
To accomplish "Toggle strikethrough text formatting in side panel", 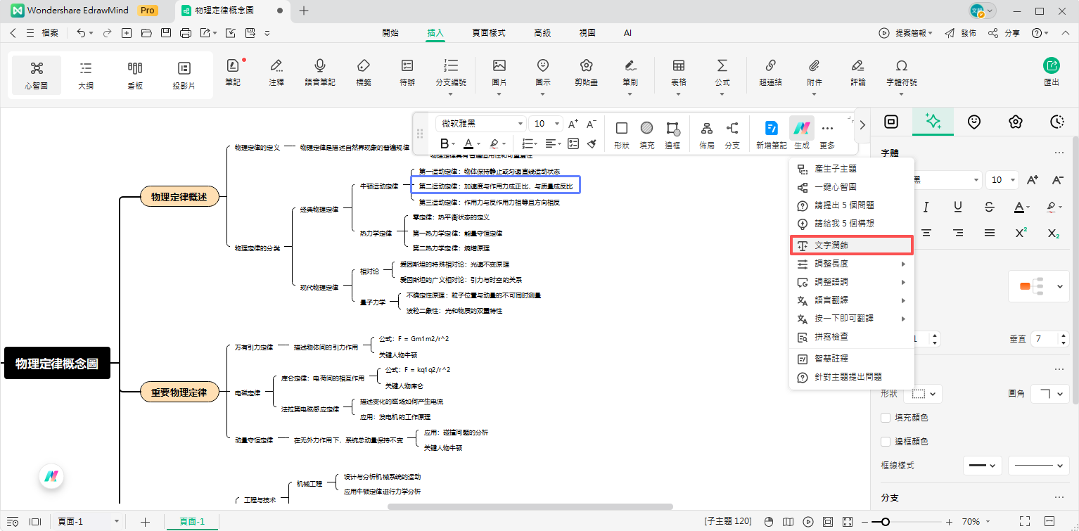I will coord(989,207).
